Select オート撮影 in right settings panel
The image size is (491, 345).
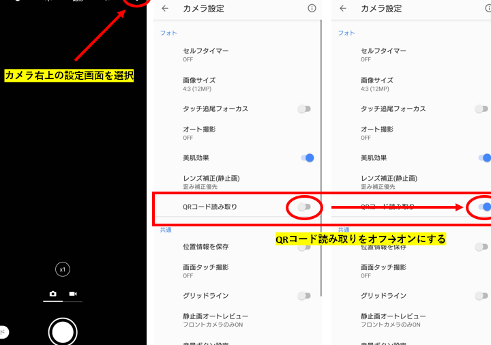click(377, 132)
